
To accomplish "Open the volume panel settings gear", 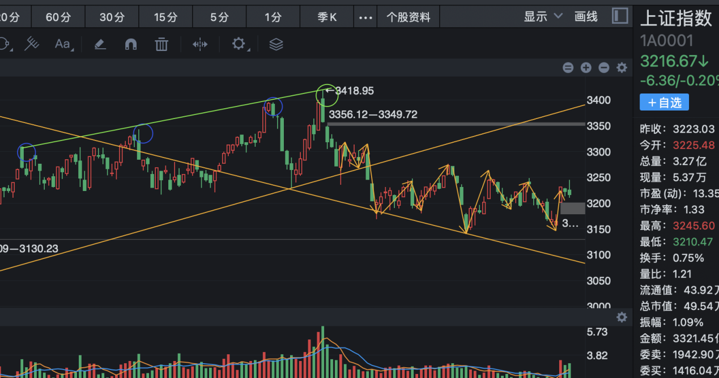I will [x=622, y=317].
